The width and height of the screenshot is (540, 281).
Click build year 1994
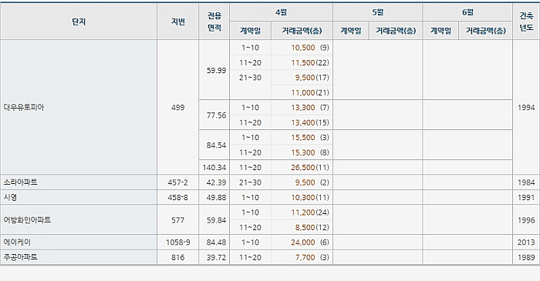[526, 108]
